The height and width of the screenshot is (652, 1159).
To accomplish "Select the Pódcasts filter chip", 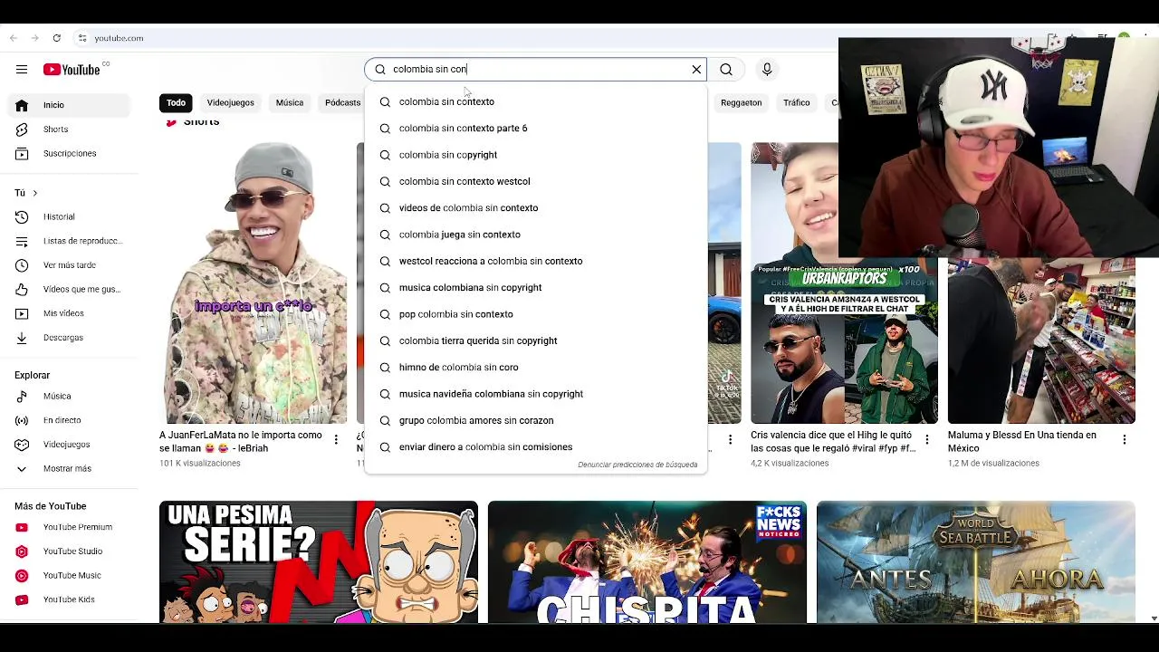I will 342,103.
